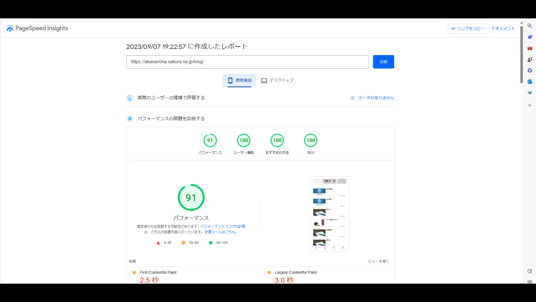536x302 pixels.
Task: Open Edge sidebar Games chess icon
Action: 530,59
